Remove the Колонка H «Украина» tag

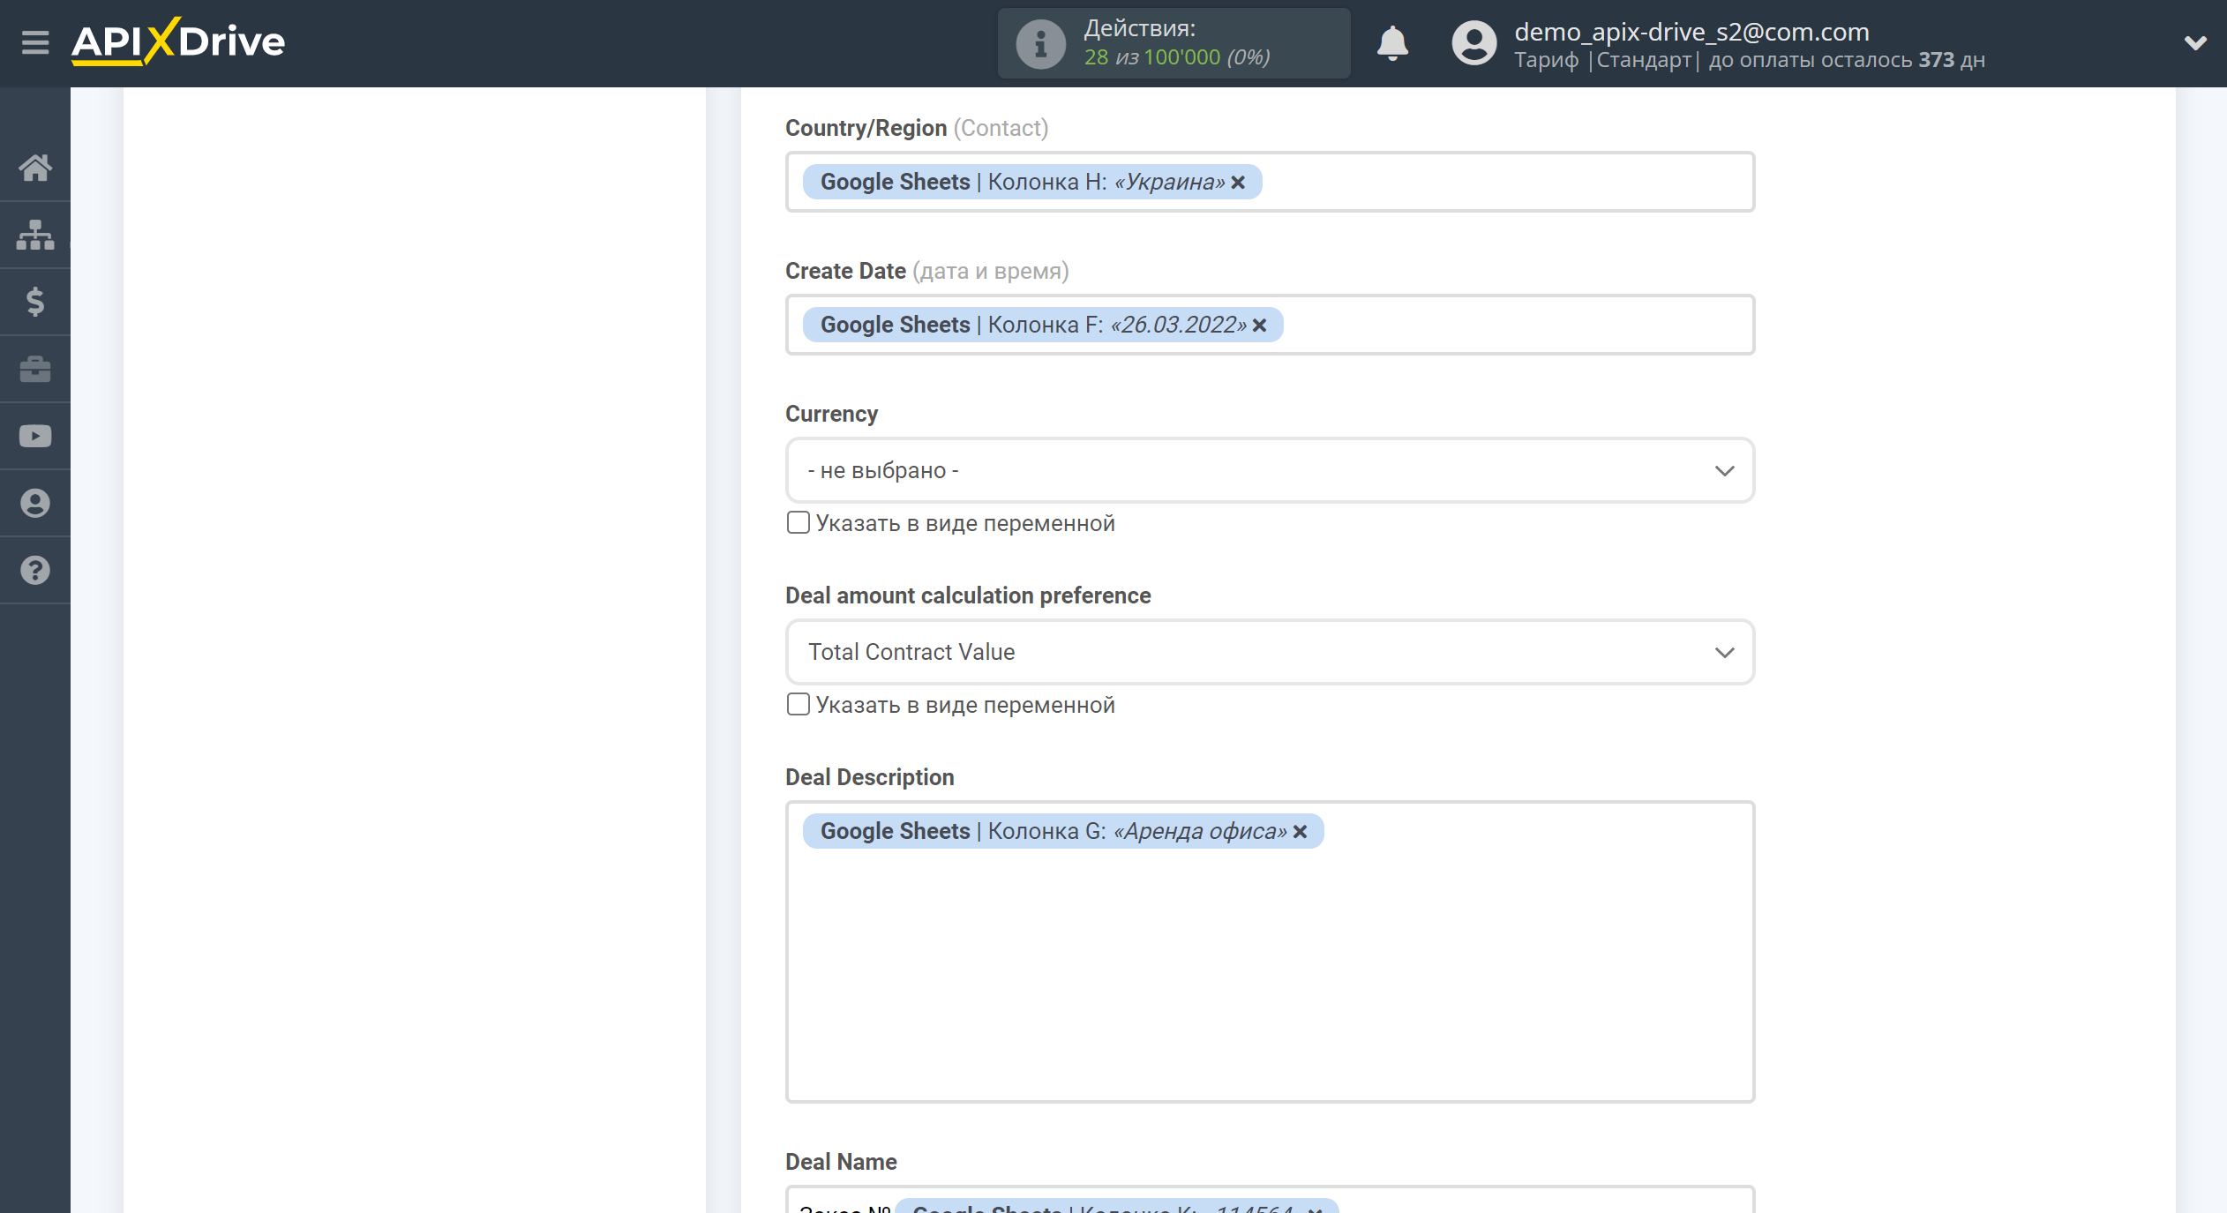(x=1238, y=182)
